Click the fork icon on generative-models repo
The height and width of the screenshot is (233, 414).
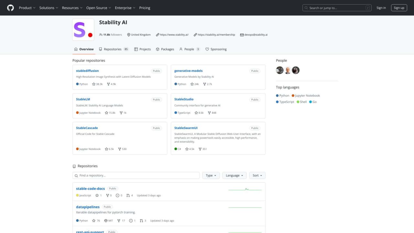point(204,84)
